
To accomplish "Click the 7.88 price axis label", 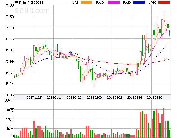I will 10,5.
